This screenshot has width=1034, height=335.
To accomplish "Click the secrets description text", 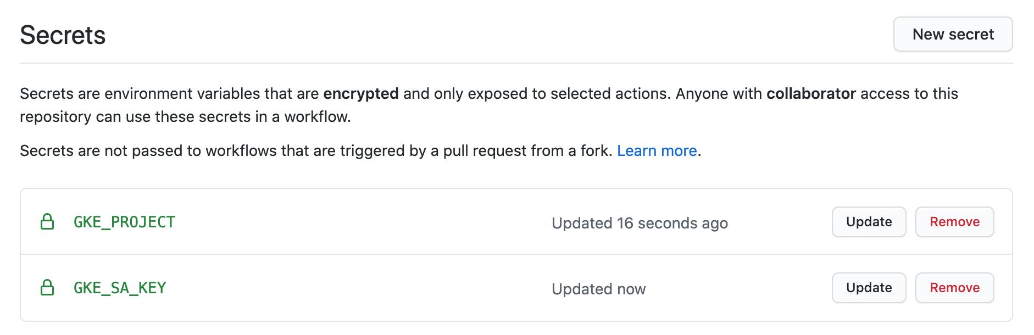I will pyautogui.click(x=385, y=104).
